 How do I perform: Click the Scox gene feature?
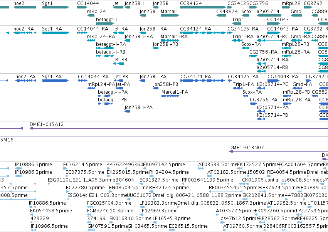pyautogui.click(x=245, y=15)
